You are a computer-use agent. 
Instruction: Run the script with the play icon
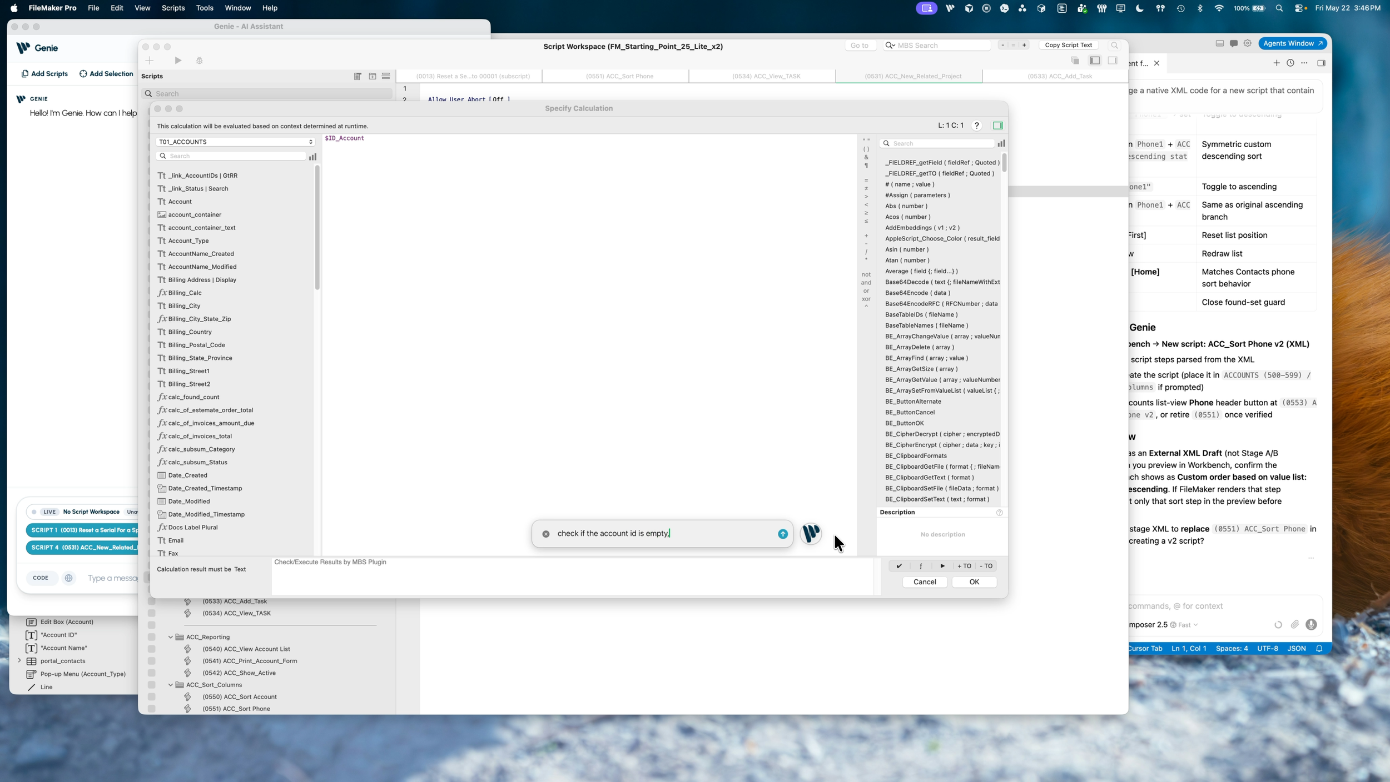pyautogui.click(x=178, y=61)
